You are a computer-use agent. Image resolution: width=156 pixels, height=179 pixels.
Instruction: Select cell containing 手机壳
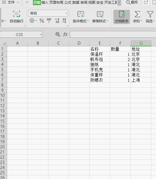pyautogui.click(x=100, y=70)
